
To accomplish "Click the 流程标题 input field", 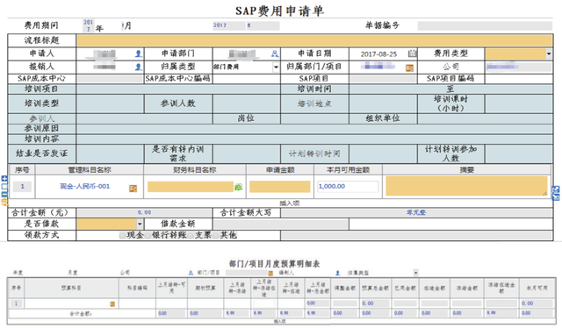I will [314, 40].
